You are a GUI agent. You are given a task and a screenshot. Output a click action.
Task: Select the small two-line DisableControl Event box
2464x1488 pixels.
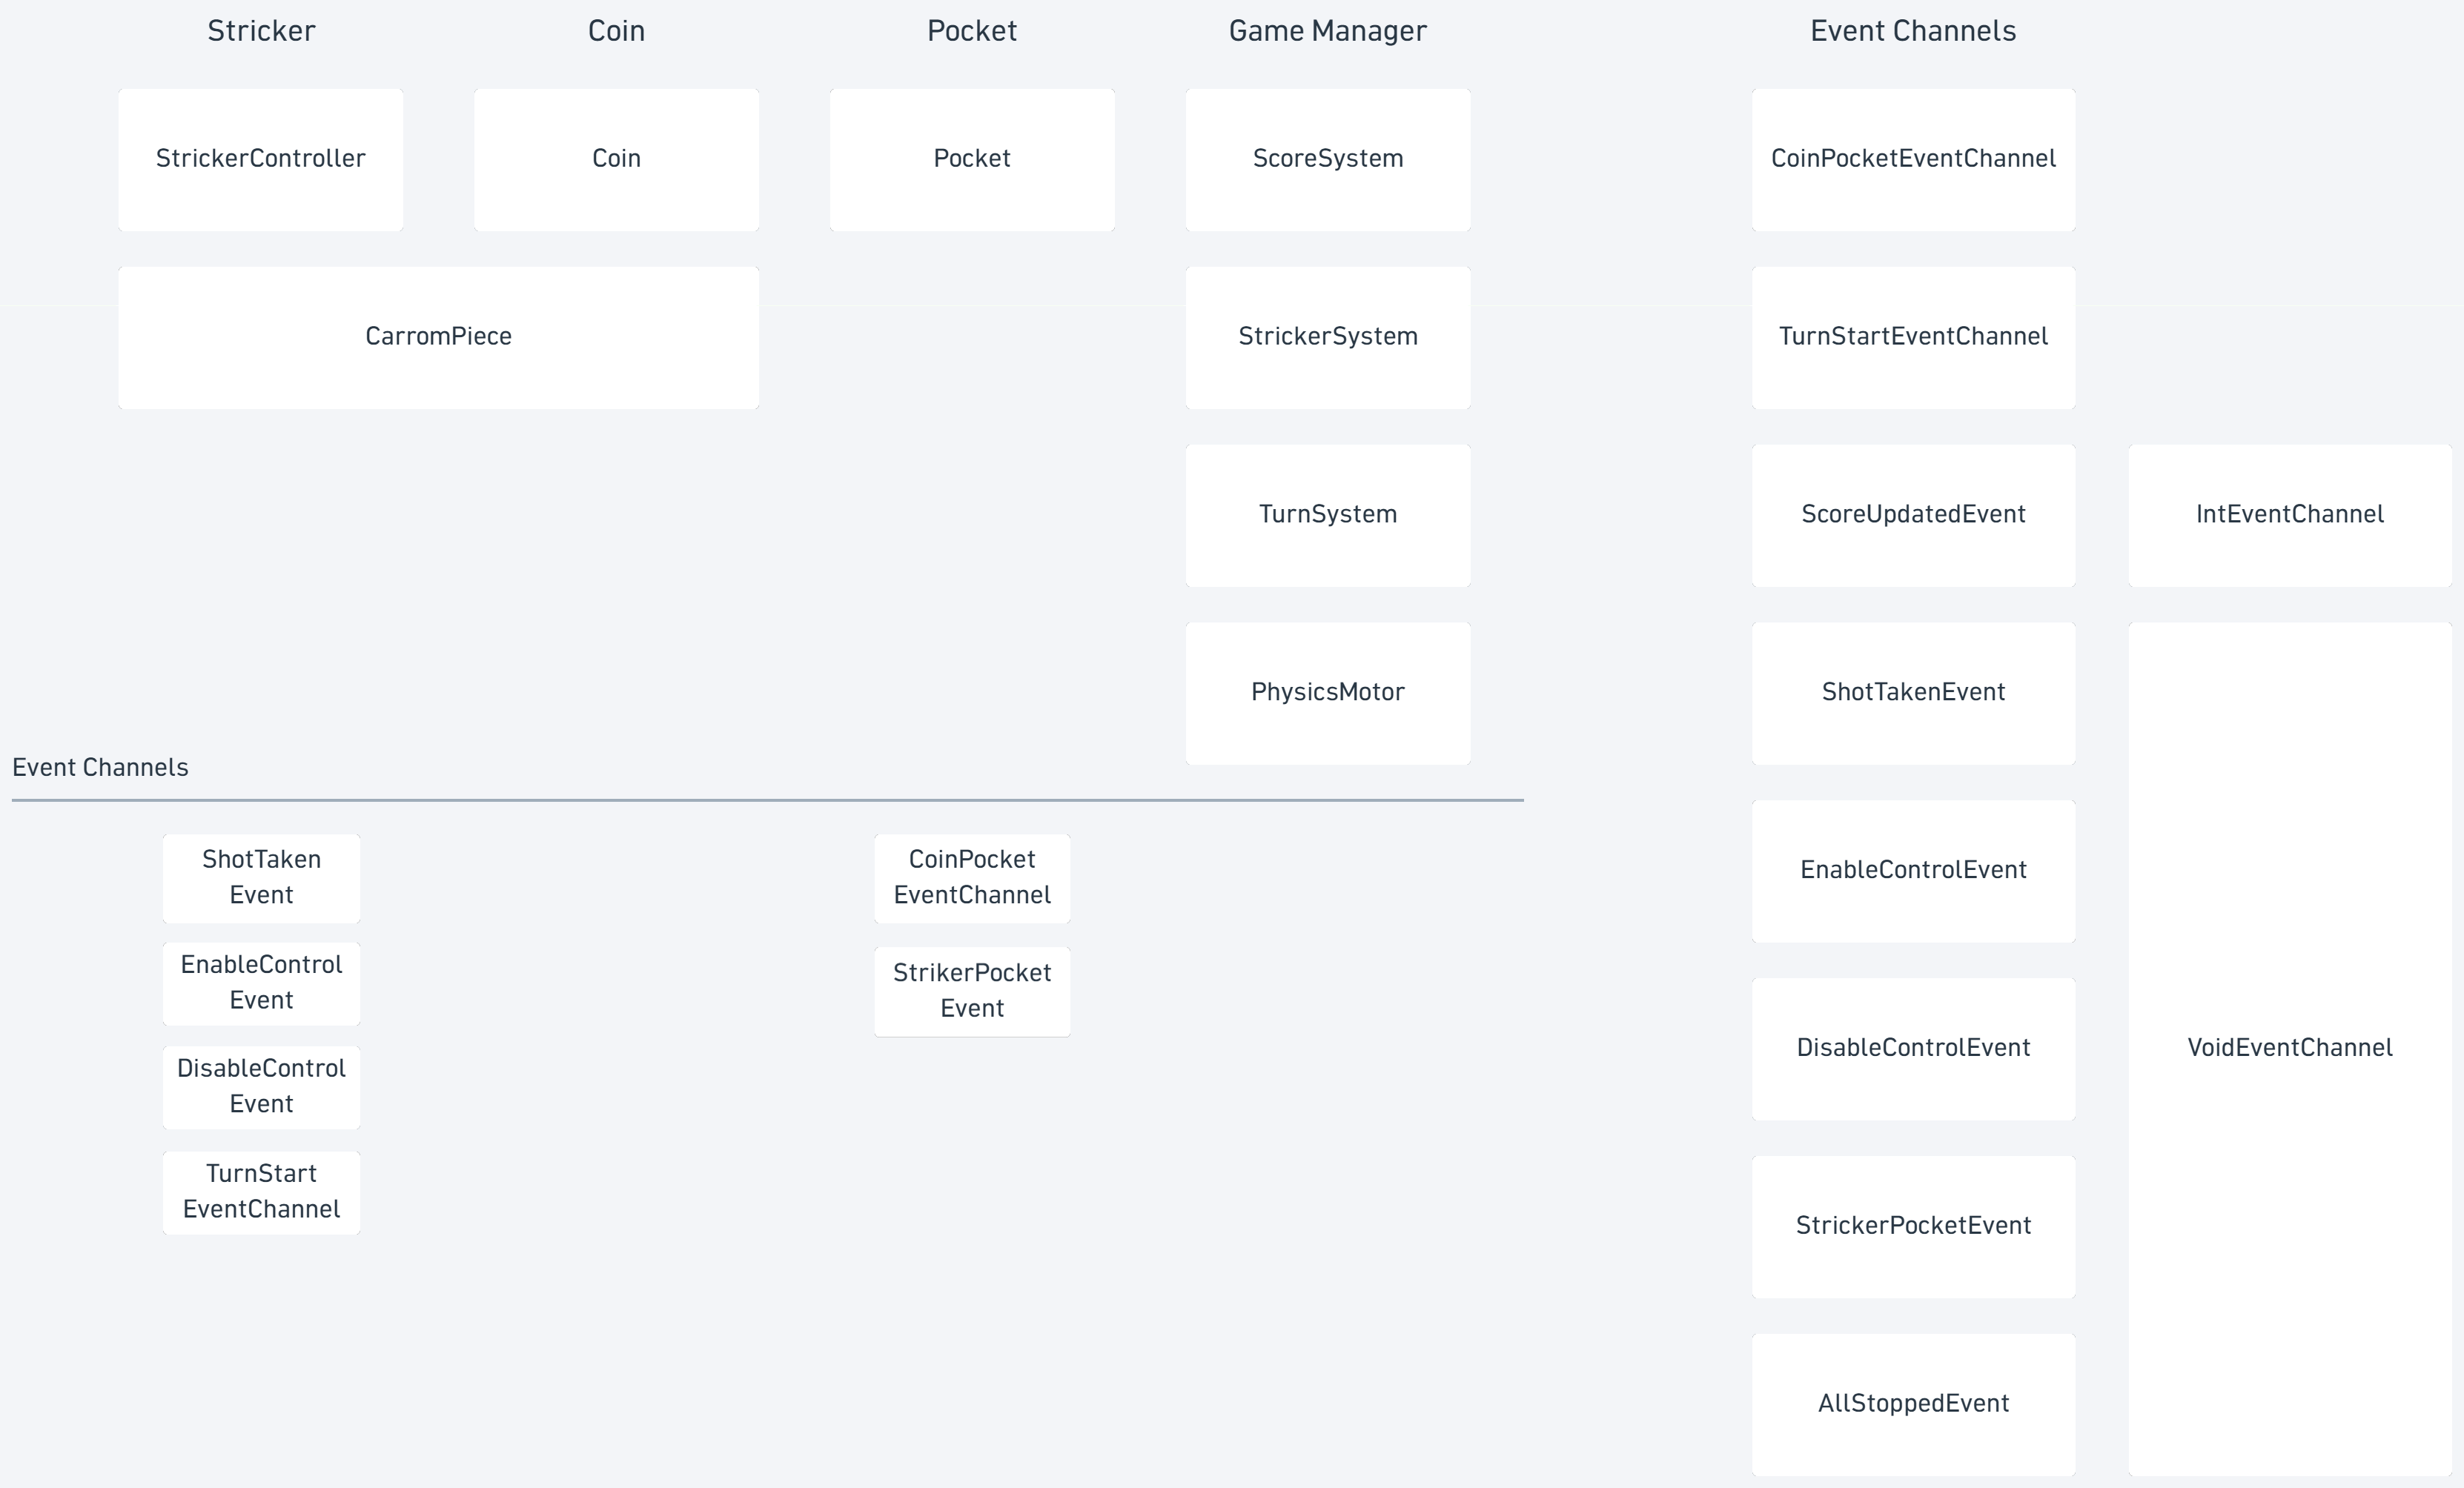point(261,1088)
